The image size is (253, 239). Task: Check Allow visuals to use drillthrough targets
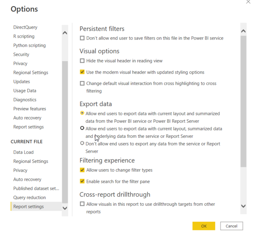(82, 204)
